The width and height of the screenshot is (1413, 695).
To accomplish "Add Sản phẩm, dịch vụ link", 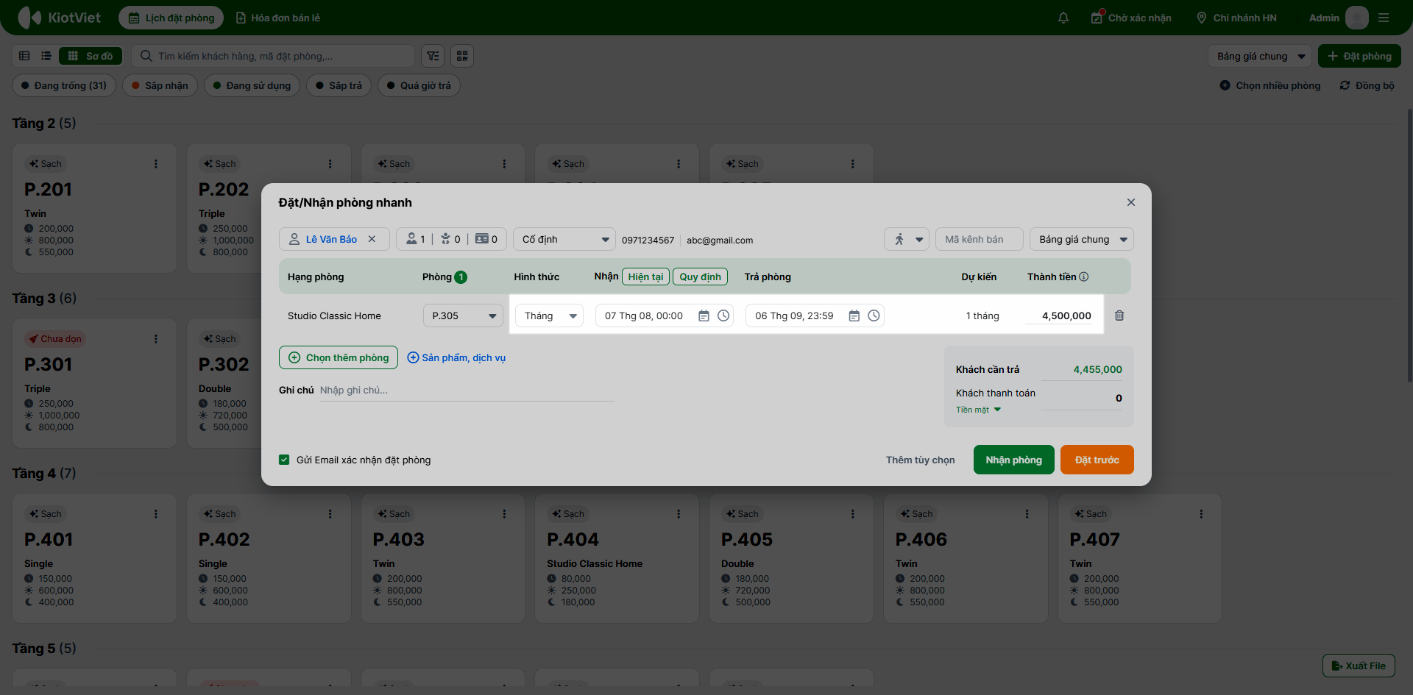I will 456,357.
